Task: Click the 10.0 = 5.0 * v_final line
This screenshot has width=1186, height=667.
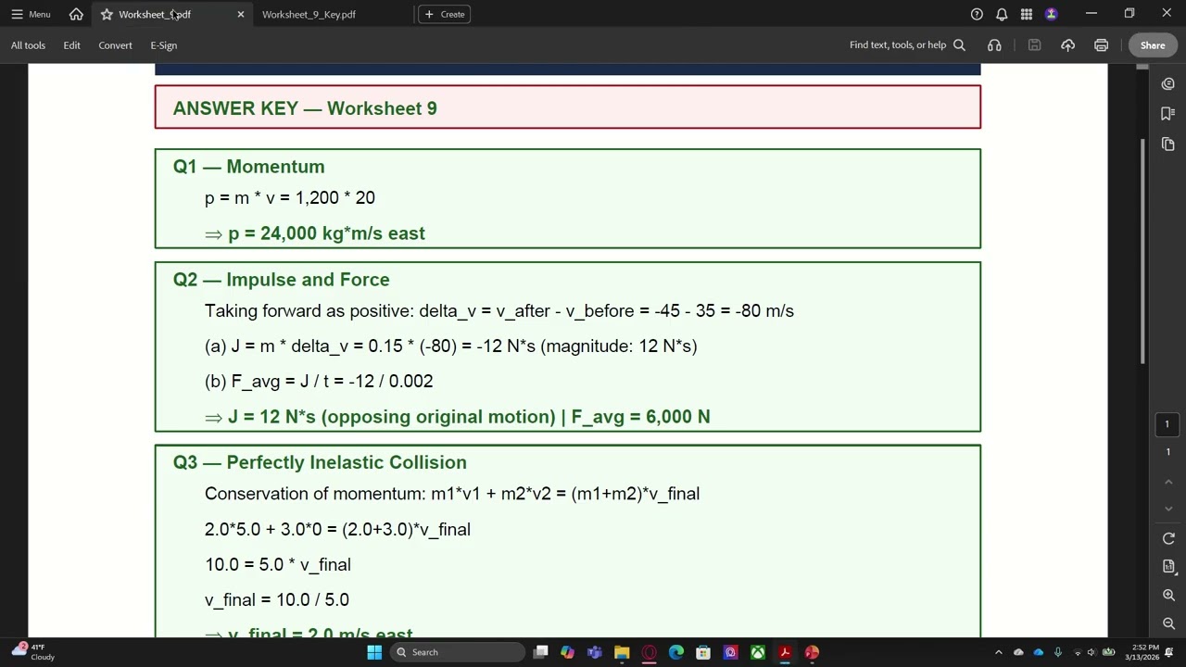Action: 278,564
